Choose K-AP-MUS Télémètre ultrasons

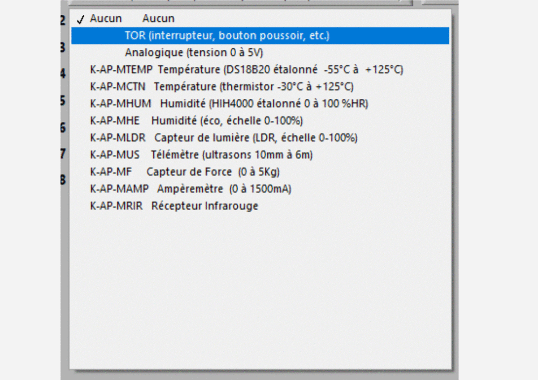tap(201, 155)
